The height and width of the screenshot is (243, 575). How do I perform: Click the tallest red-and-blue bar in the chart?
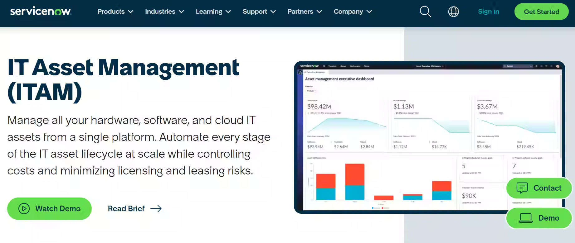pos(355,182)
